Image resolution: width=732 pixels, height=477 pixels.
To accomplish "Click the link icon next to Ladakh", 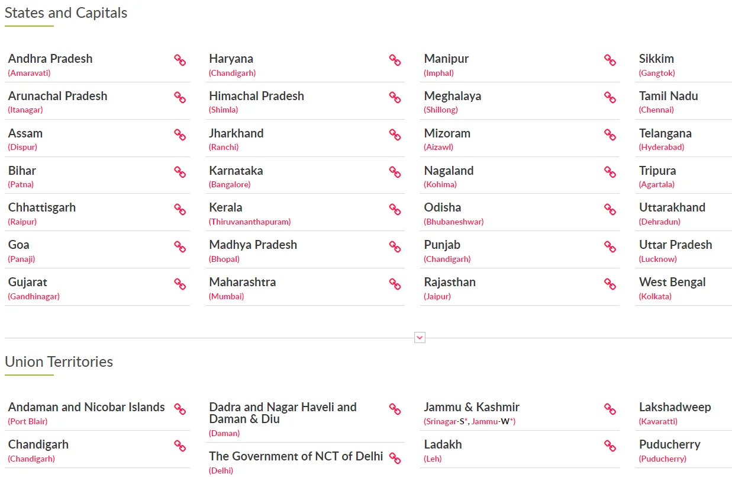I will 610,446.
